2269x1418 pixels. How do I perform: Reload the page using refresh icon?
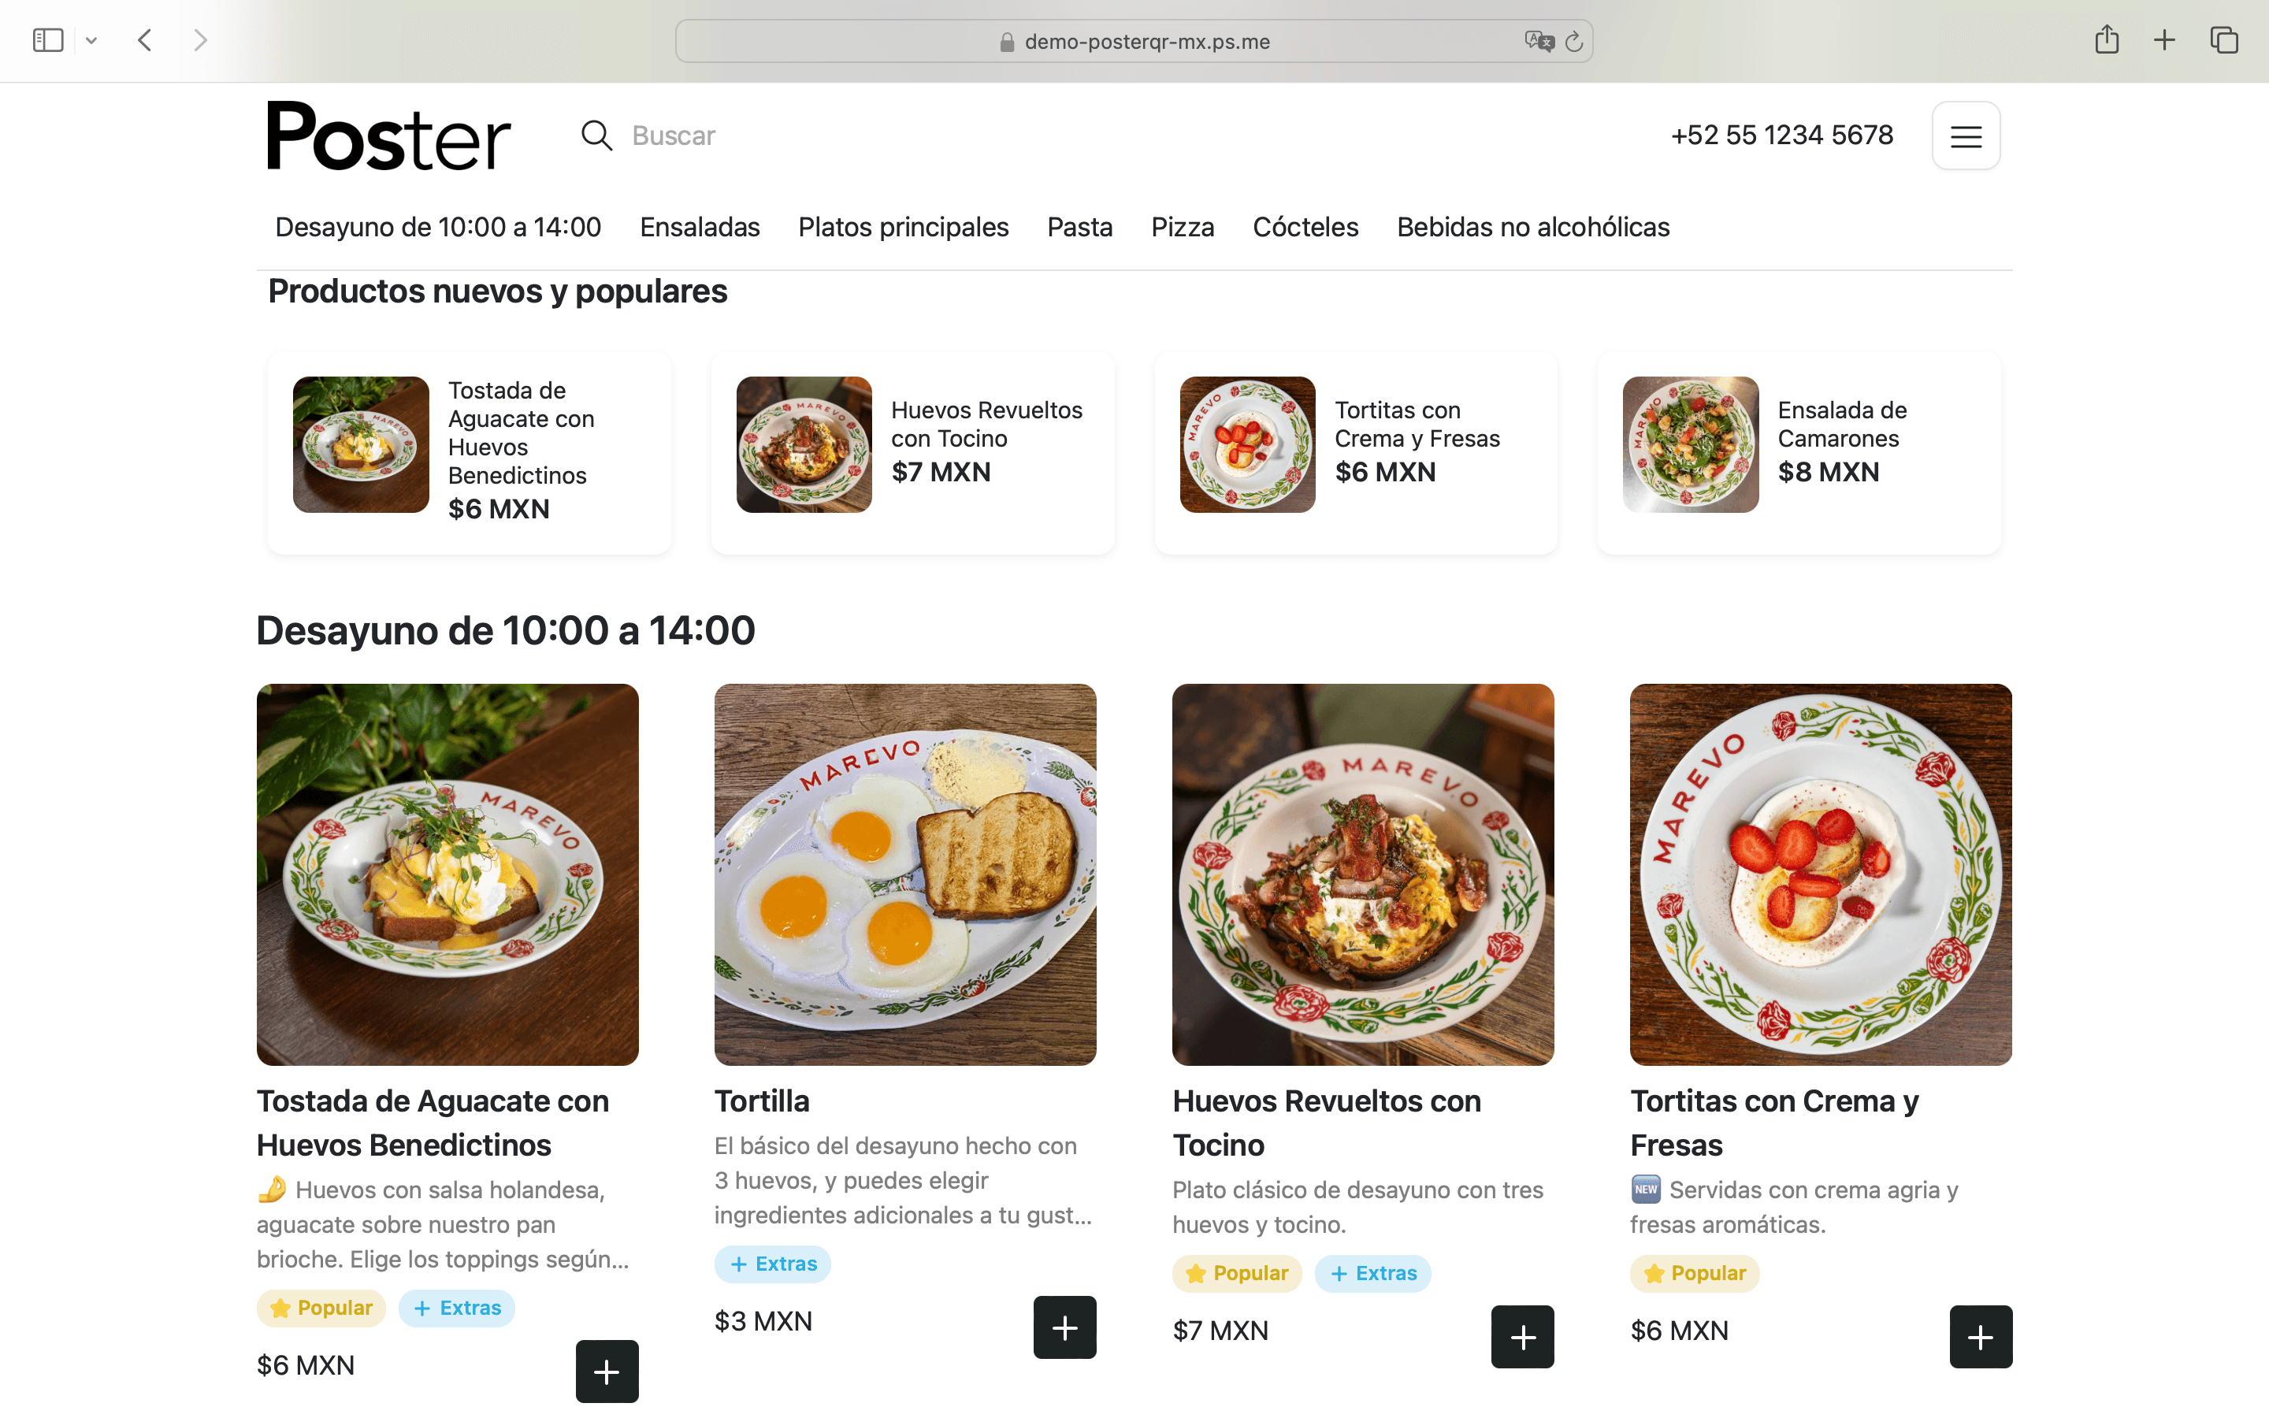1573,41
